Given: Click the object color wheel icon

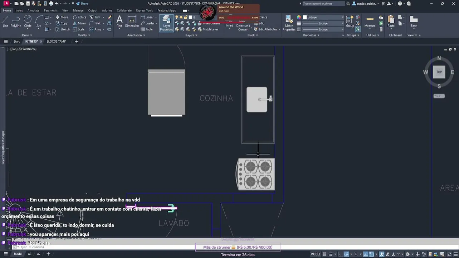Looking at the screenshot, I should 299,17.
